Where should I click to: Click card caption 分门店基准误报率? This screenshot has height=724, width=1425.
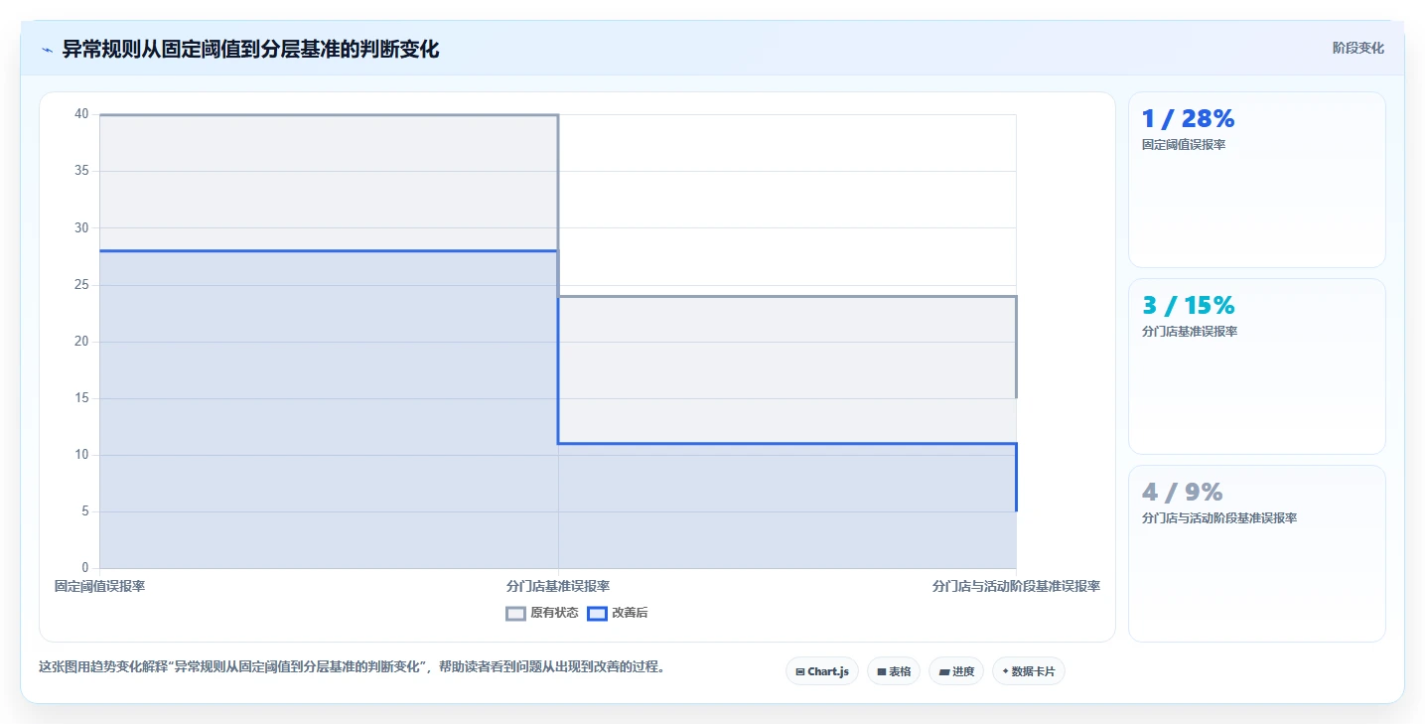[1190, 332]
